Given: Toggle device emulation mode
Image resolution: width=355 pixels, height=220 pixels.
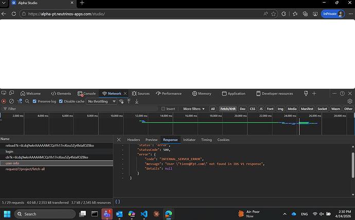Looking at the screenshot, I should pyautogui.click(x=11, y=93).
